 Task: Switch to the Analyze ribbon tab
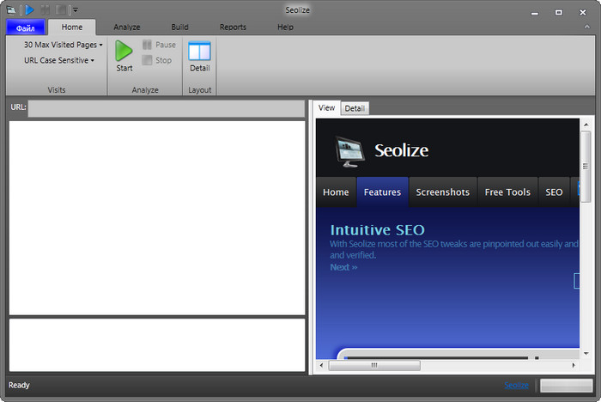[x=126, y=27]
